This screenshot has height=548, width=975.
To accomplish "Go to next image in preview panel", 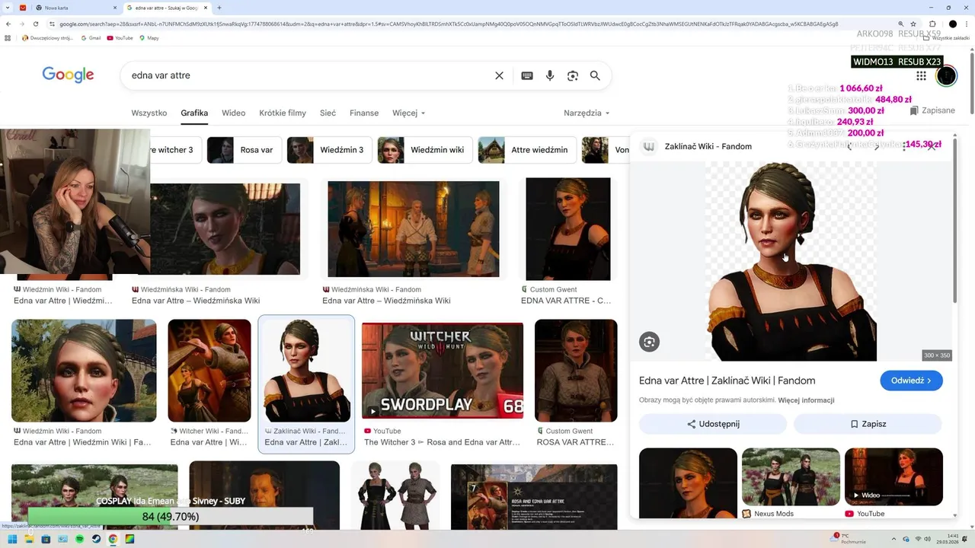I will (877, 147).
